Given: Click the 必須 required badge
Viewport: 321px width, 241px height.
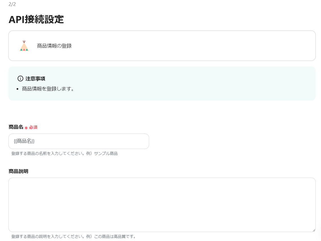Looking at the screenshot, I should [x=33, y=127].
